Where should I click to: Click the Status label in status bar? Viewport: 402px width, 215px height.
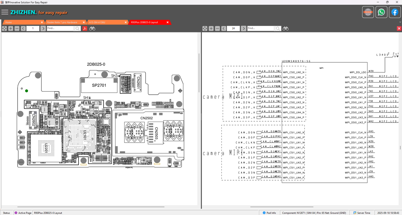(x=6, y=213)
